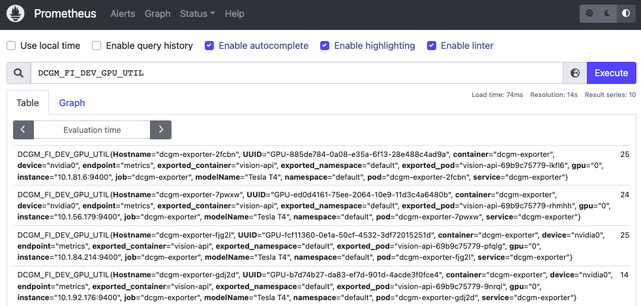Image resolution: width=641 pixels, height=306 pixels.
Task: Switch to the Graph results tab
Action: tap(72, 103)
